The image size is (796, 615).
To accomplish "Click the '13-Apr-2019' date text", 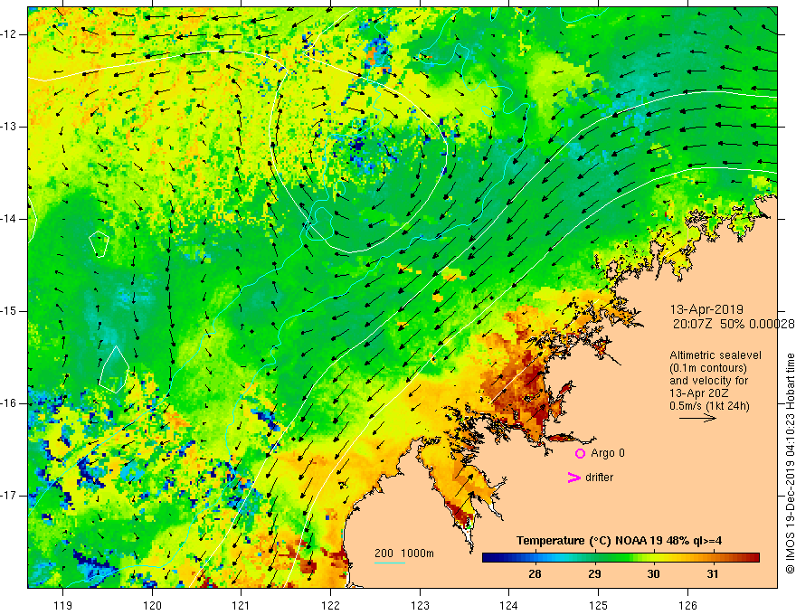I will [706, 309].
